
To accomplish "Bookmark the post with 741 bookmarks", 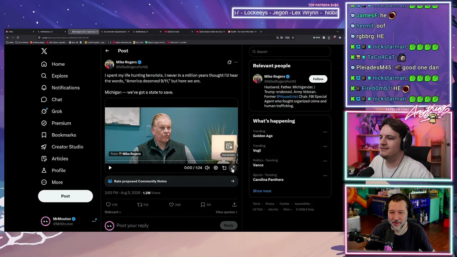I will (206, 205).
